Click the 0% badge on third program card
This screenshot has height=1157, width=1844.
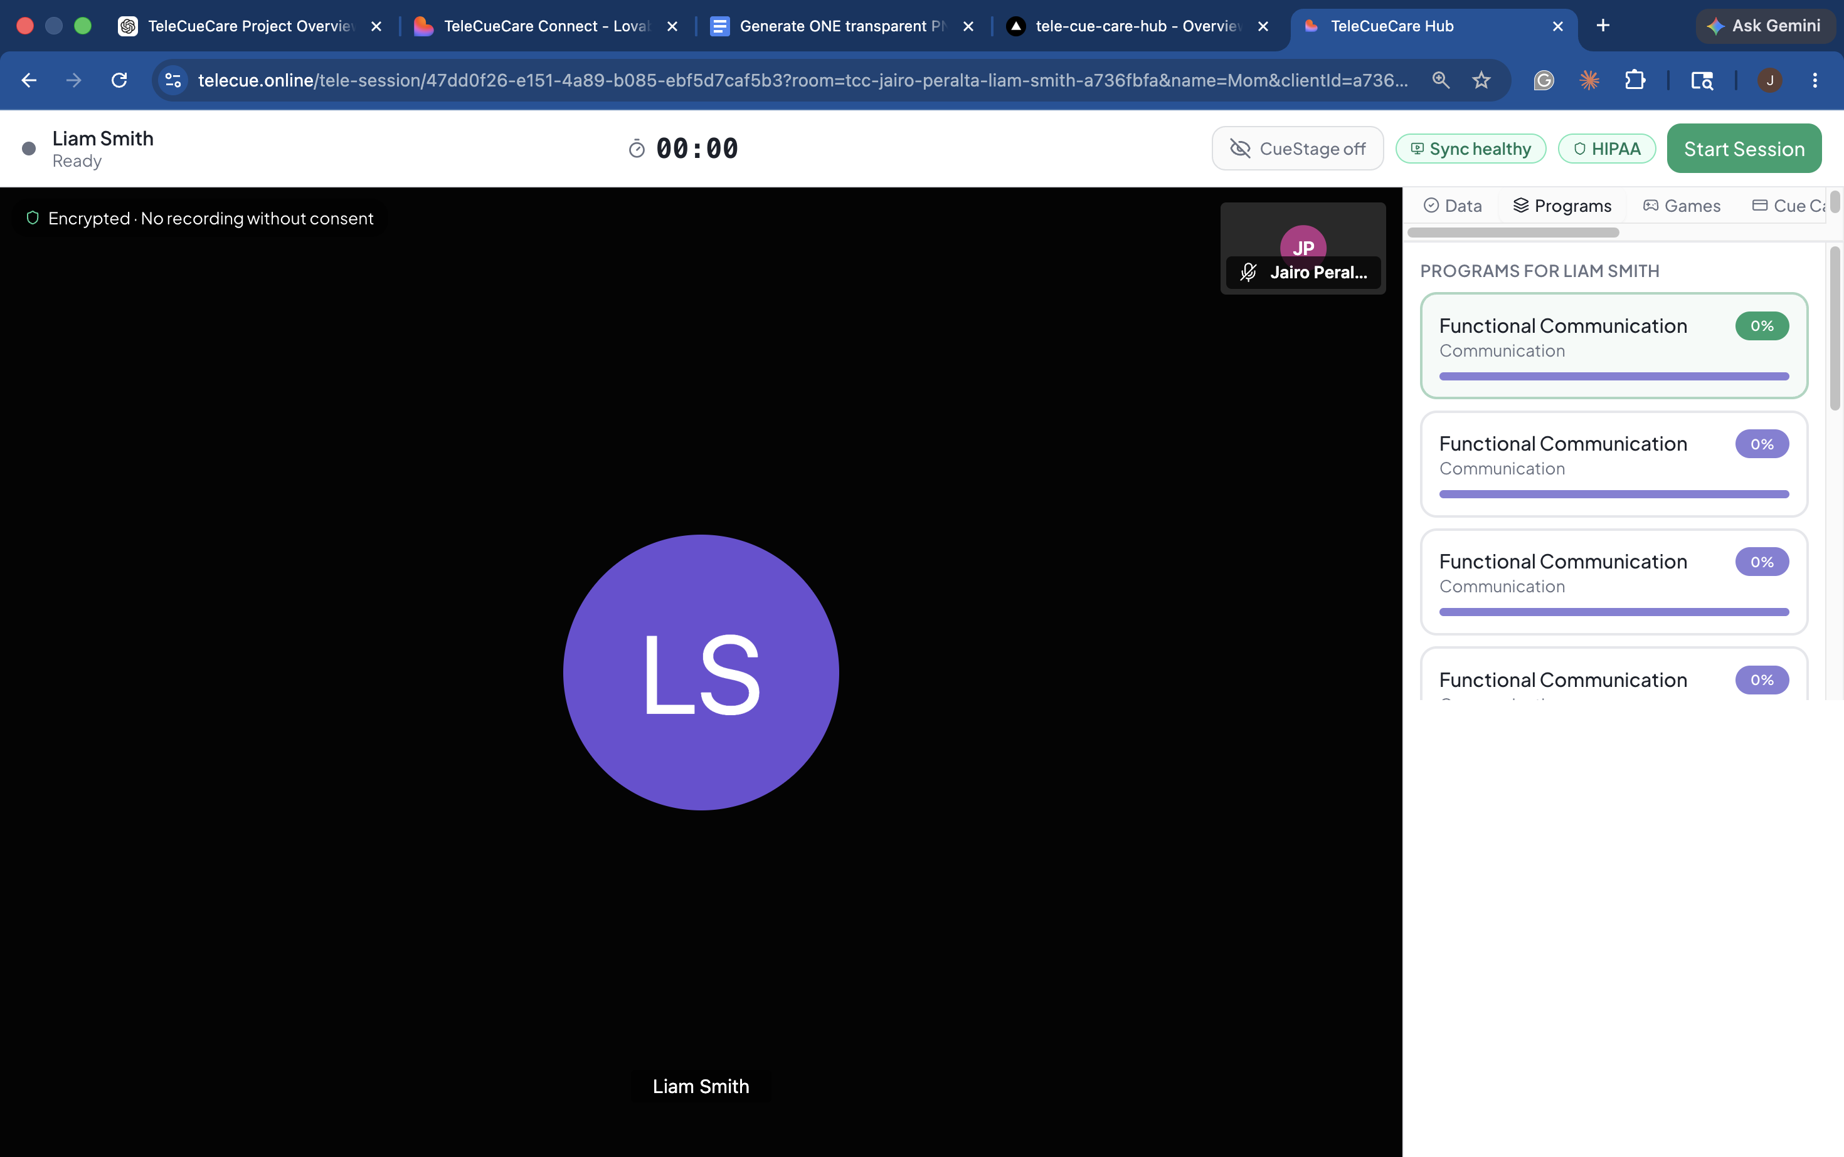pyautogui.click(x=1761, y=562)
